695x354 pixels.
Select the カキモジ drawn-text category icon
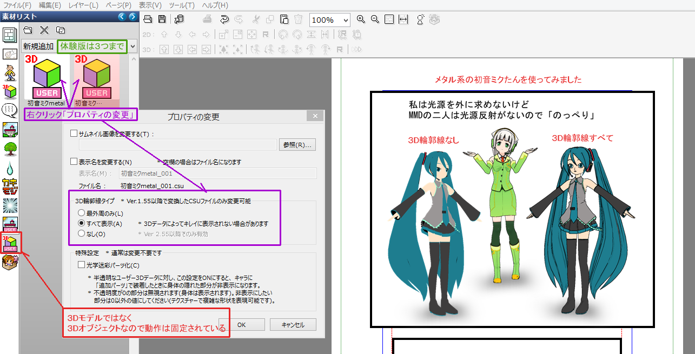coord(10,186)
